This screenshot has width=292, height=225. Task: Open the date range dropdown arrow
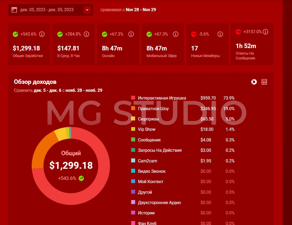pos(87,10)
